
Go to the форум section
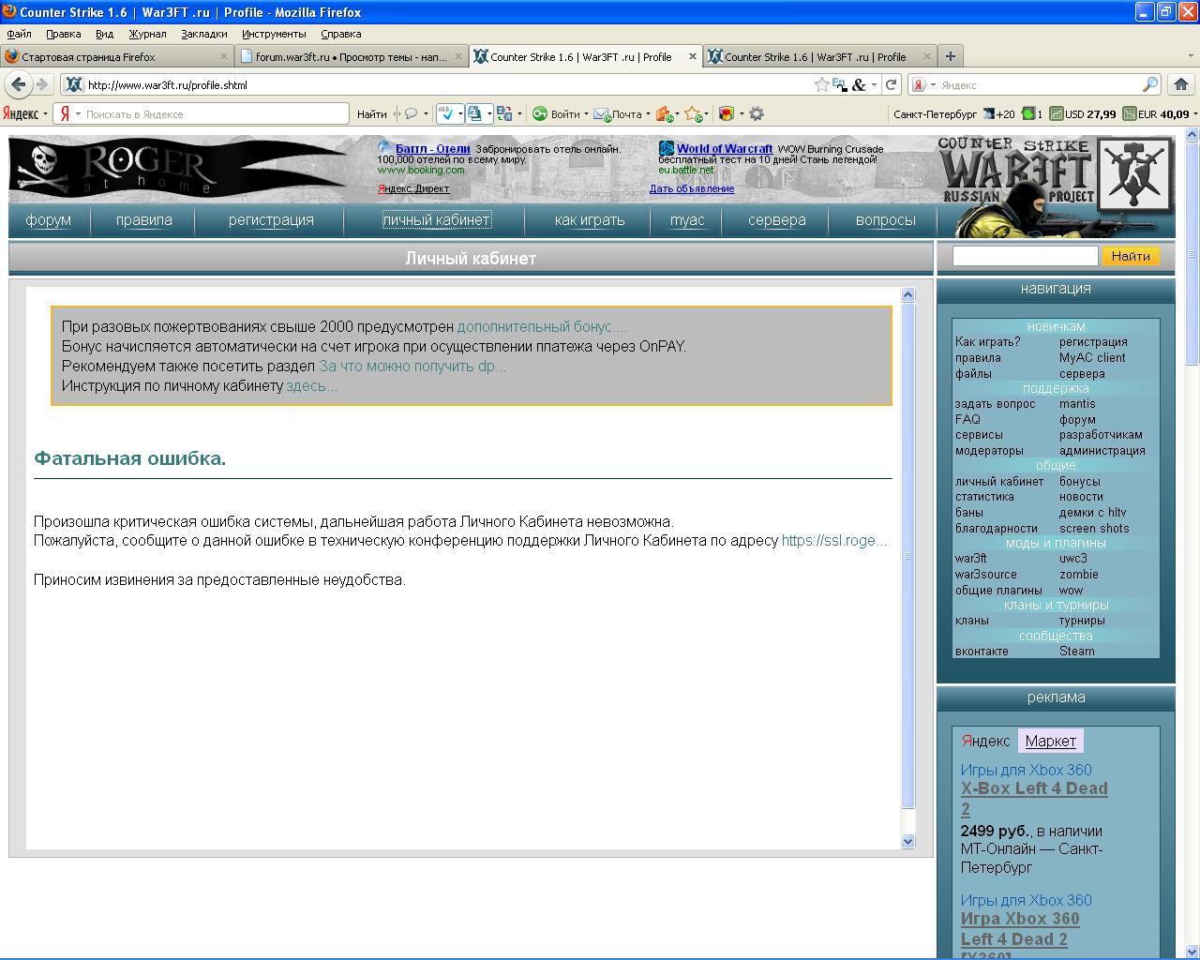click(x=49, y=220)
